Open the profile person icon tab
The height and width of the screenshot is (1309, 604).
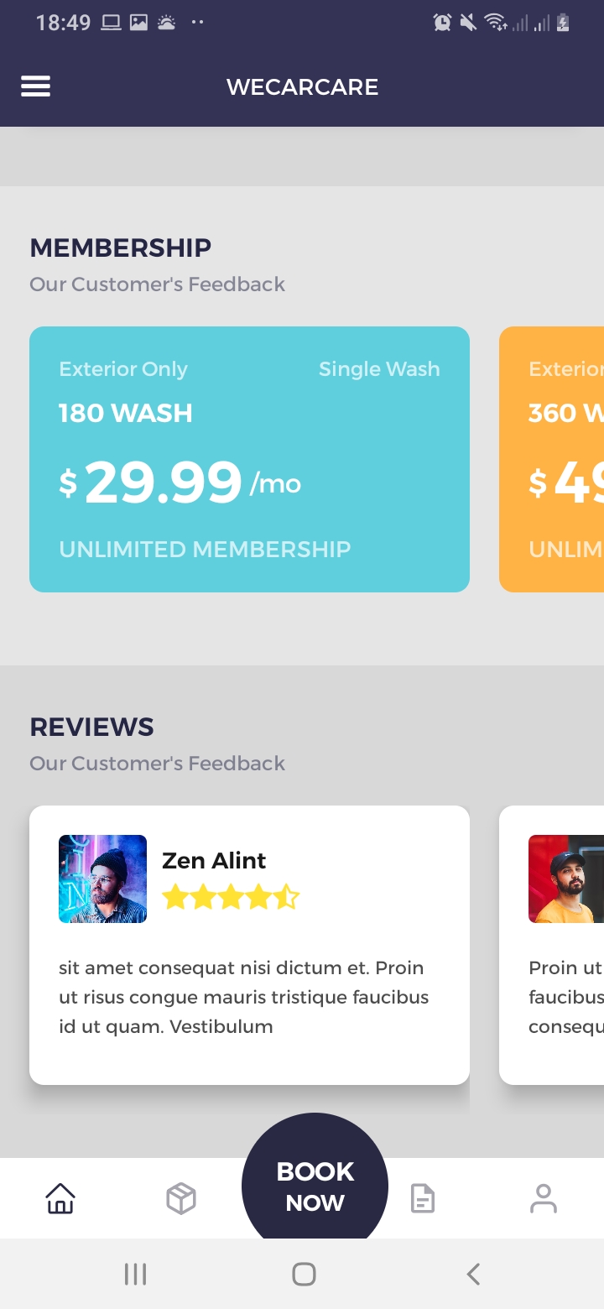544,1198
